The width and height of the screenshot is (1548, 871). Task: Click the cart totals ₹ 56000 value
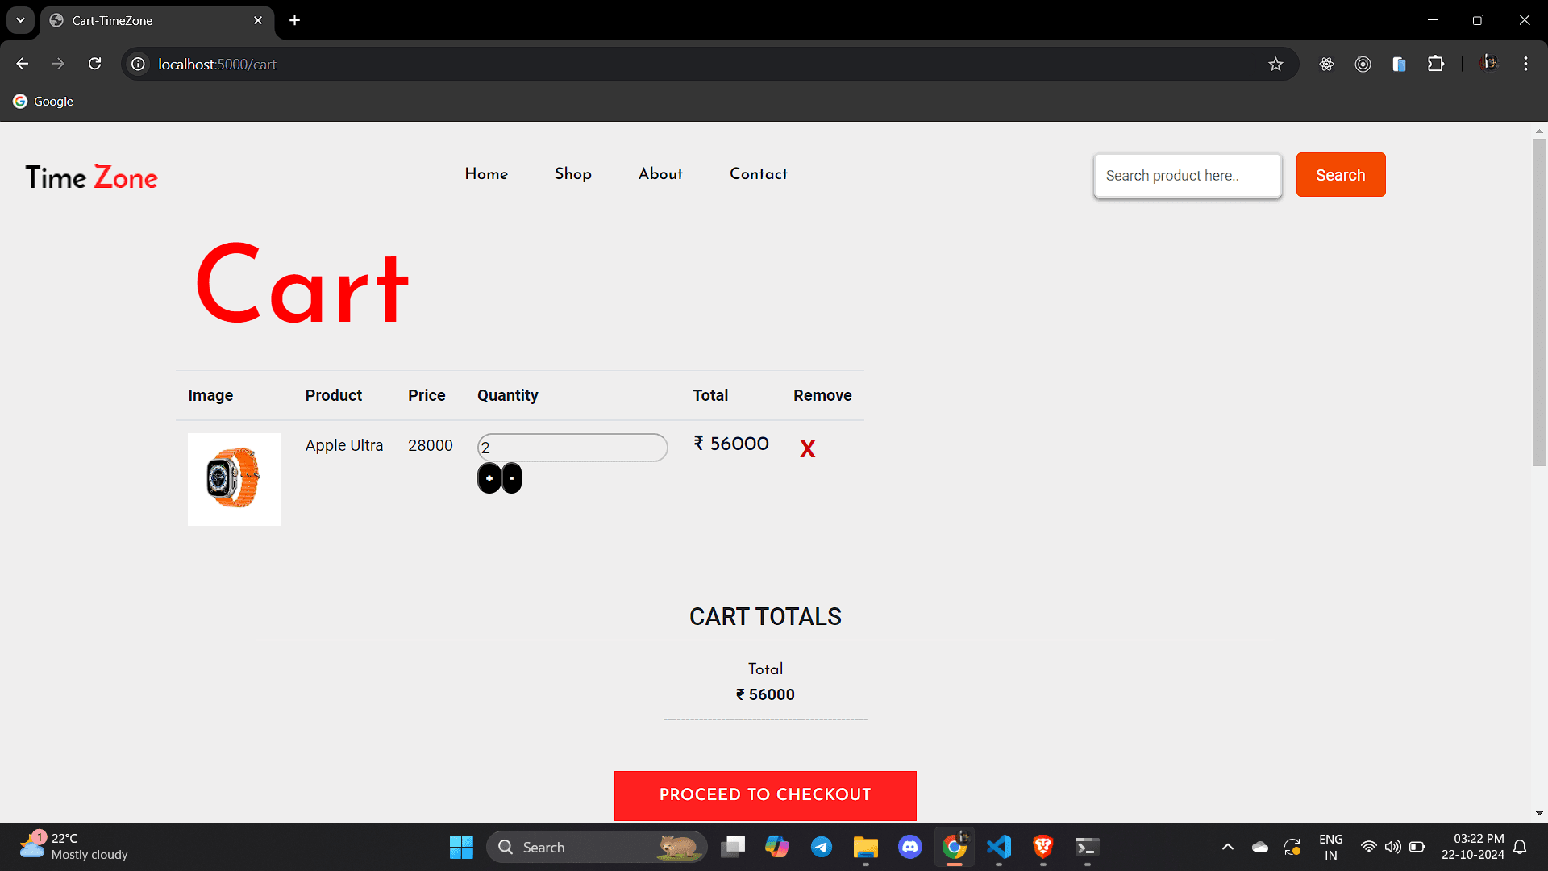point(765,694)
